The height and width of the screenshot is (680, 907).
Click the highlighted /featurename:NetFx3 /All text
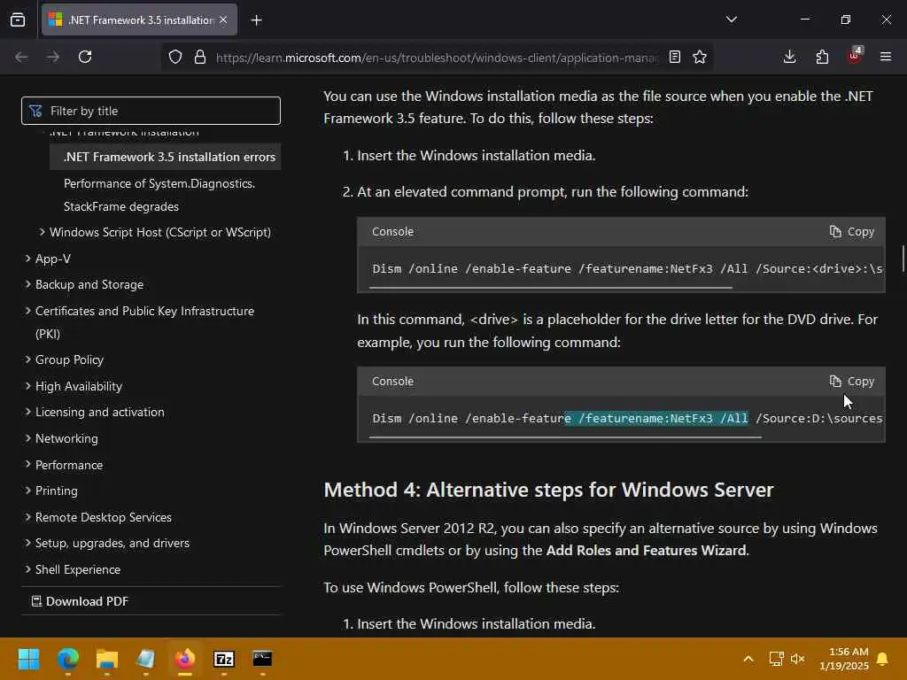tap(656, 418)
